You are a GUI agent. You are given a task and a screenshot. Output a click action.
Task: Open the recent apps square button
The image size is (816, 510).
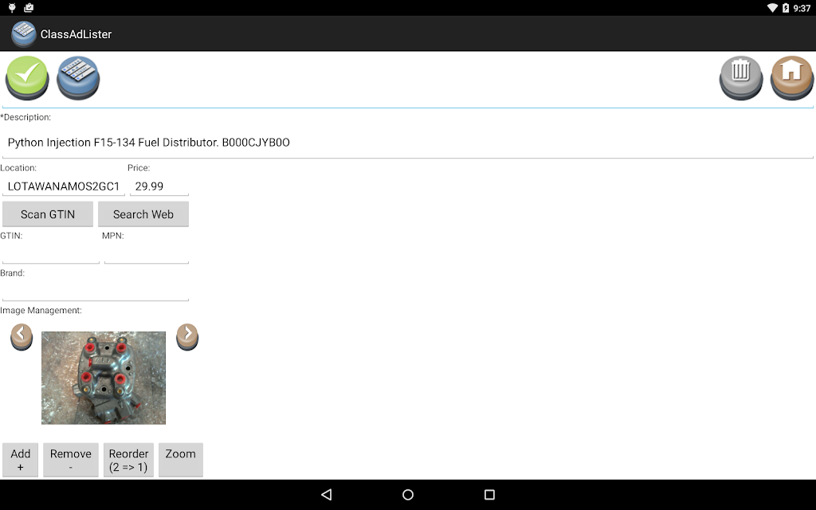click(x=489, y=494)
